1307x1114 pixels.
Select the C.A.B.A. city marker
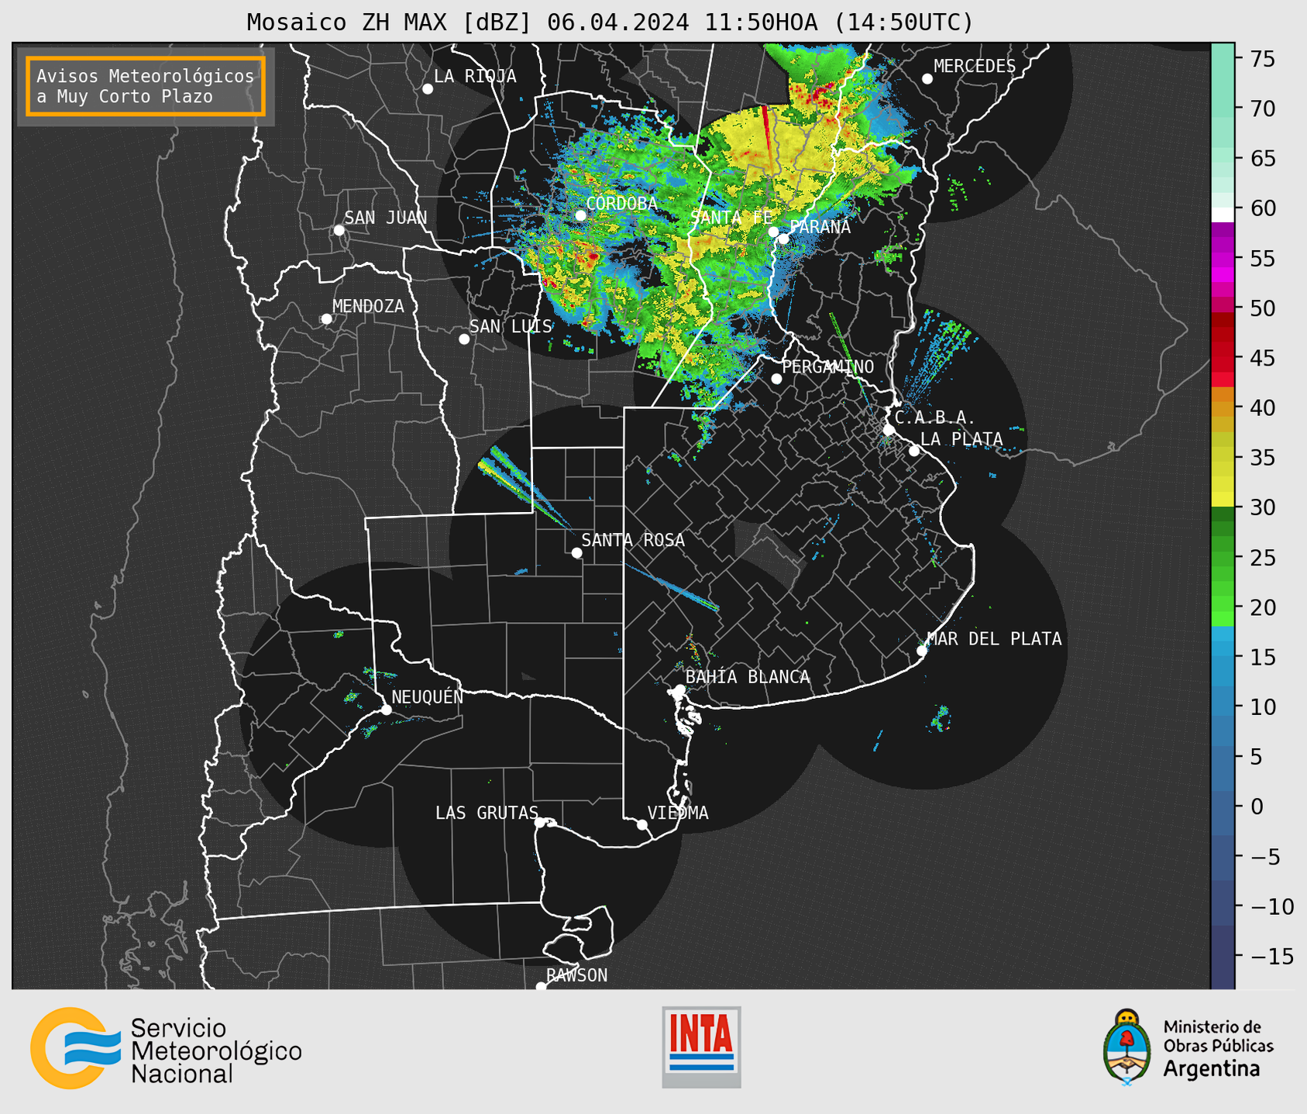click(889, 430)
